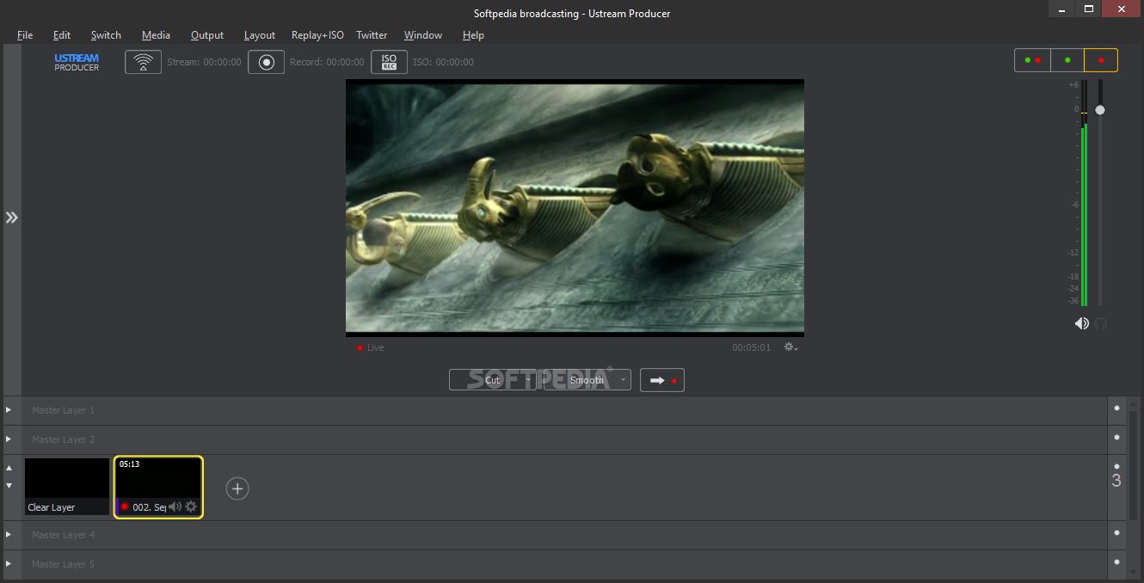Image resolution: width=1144 pixels, height=583 pixels.
Task: Toggle Master Layer 1 visibility dot
Action: [x=1116, y=408]
